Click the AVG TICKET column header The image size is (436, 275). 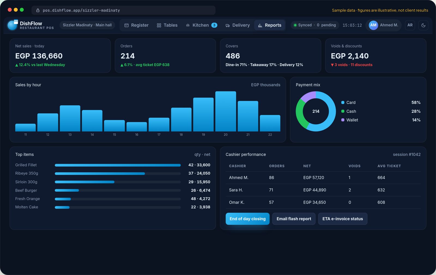pyautogui.click(x=389, y=166)
